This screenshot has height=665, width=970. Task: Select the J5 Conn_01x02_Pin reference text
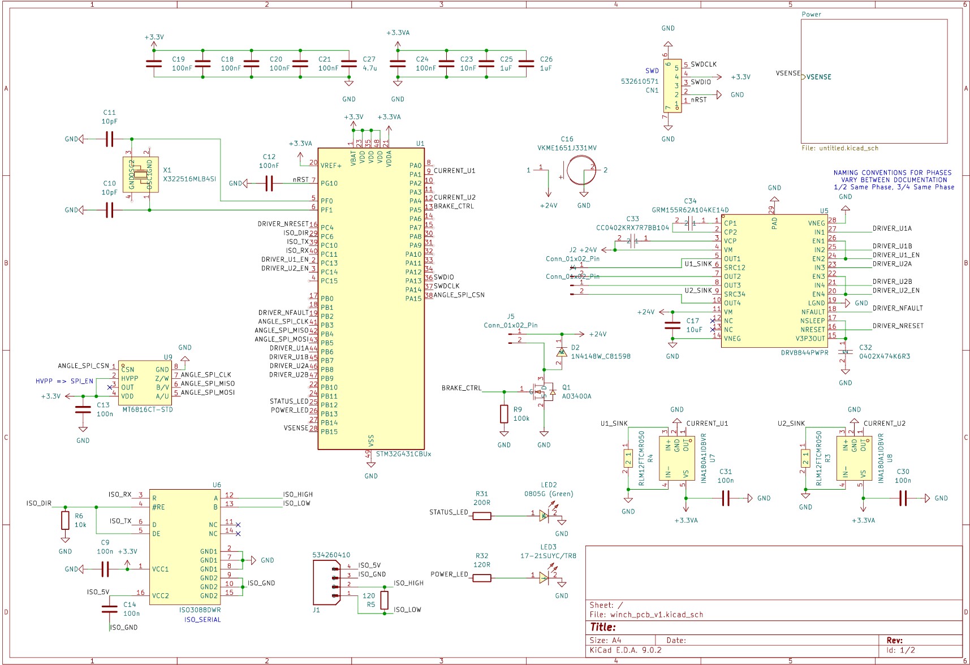tap(510, 317)
